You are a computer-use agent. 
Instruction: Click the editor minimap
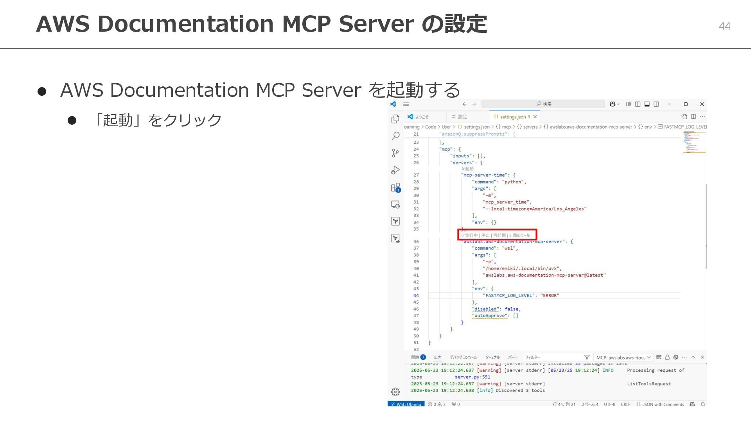694,142
